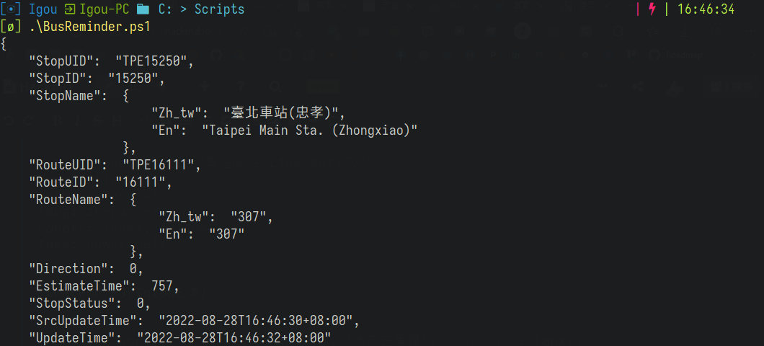Click the pink lightning bolt icon
The height and width of the screenshot is (346, 764).
pos(652,9)
